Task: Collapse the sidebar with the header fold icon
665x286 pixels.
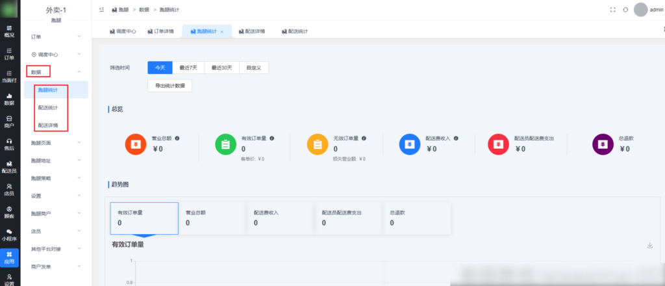Action: pos(102,9)
